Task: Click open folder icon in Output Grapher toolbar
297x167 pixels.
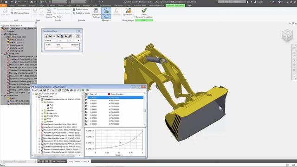Action: [x=41, y=90]
